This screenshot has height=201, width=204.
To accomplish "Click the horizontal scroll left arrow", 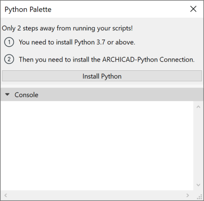I will [6, 195].
